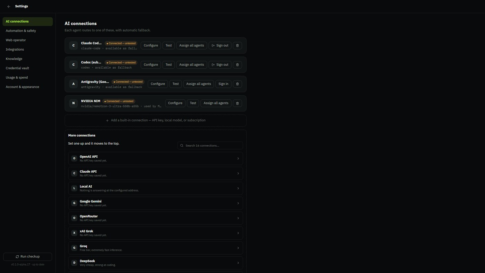Sign in to Antigravity
The height and width of the screenshot is (273, 485).
coord(223,84)
